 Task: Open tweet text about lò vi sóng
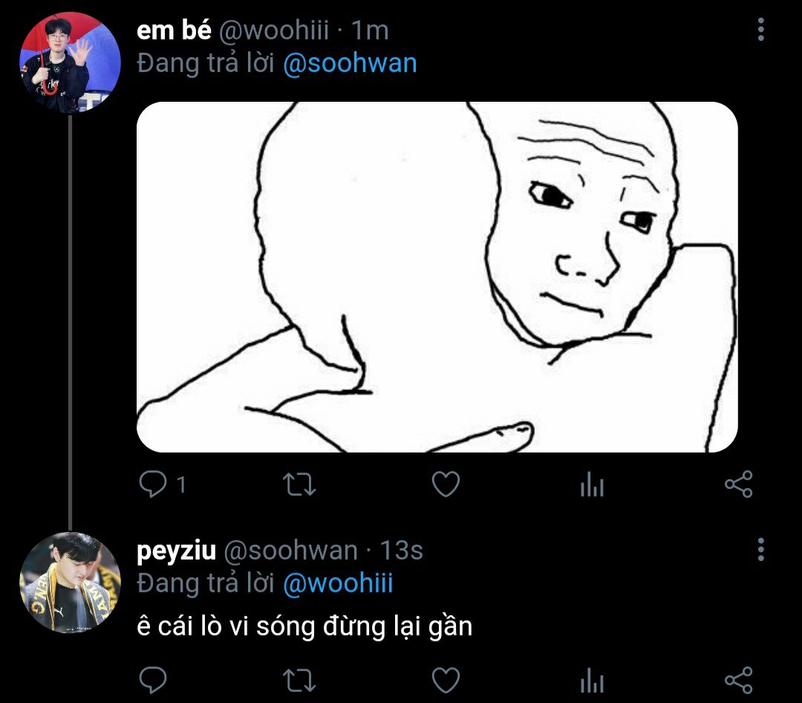(x=304, y=626)
